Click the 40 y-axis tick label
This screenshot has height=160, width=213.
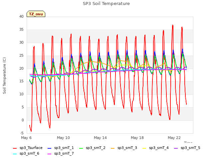click(x=21, y=17)
